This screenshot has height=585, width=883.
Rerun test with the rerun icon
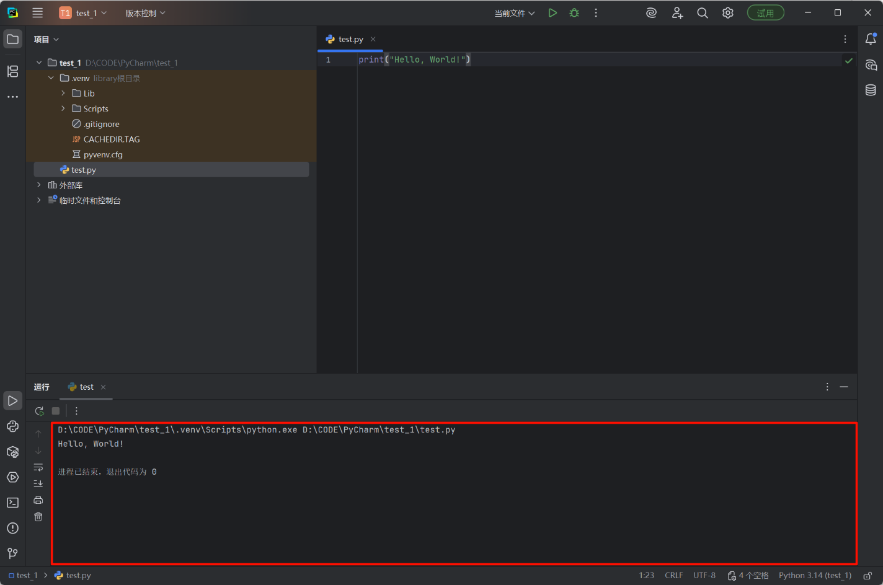[39, 411]
